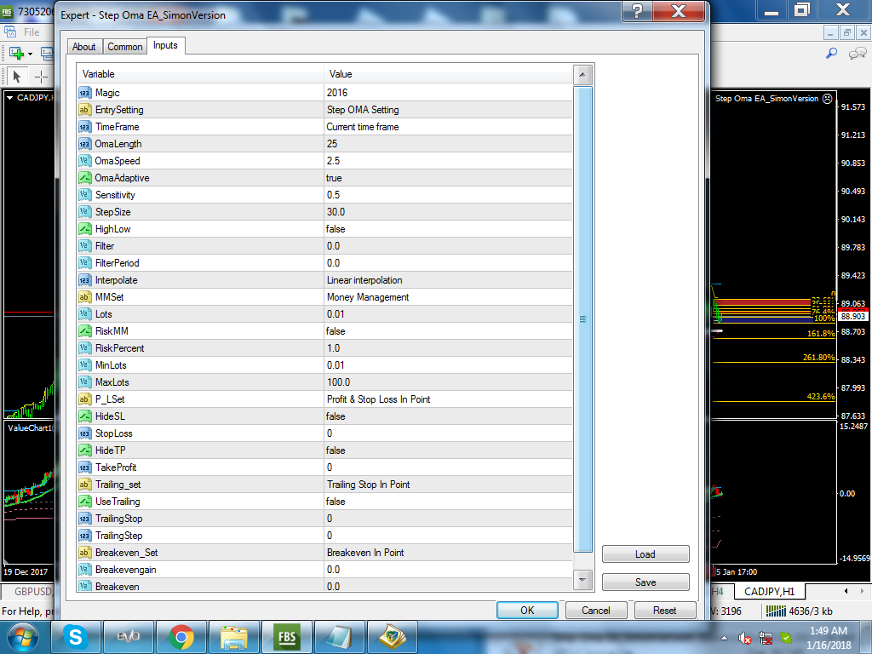Select the Inputs tab

166,46
